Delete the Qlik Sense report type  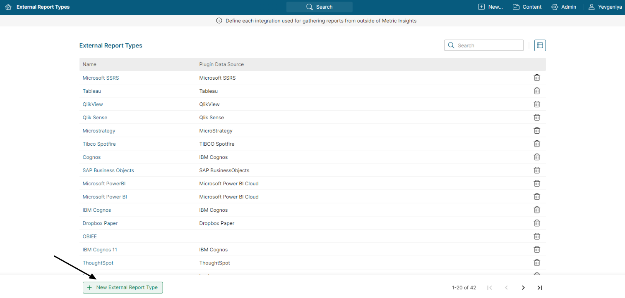click(537, 117)
